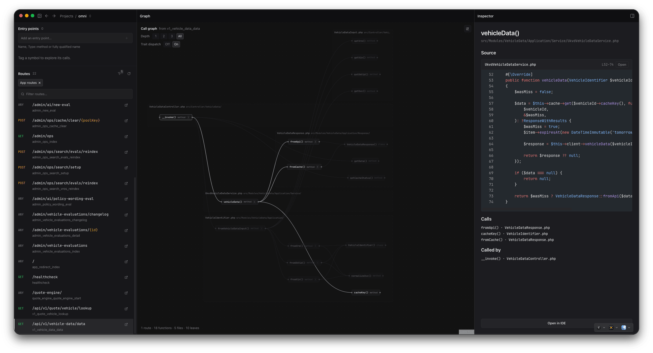The height and width of the screenshot is (353, 653).
Task: Open the routes filter icon with badge
Action: click(120, 73)
